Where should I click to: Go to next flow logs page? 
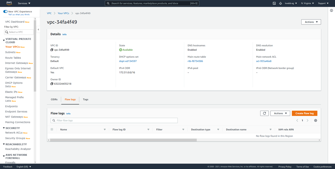tap(307, 120)
